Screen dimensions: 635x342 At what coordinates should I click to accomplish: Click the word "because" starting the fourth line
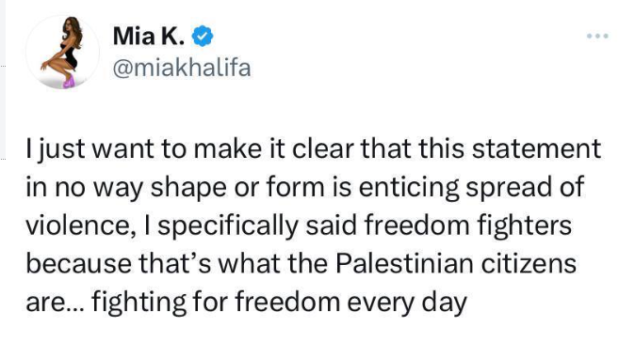79,264
